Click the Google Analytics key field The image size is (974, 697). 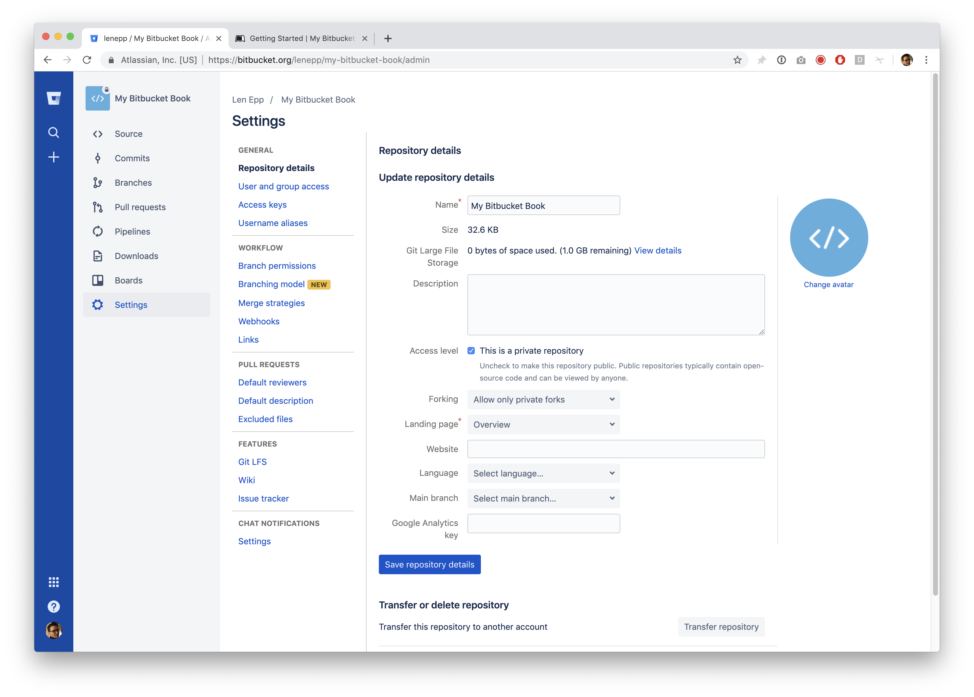(x=544, y=524)
